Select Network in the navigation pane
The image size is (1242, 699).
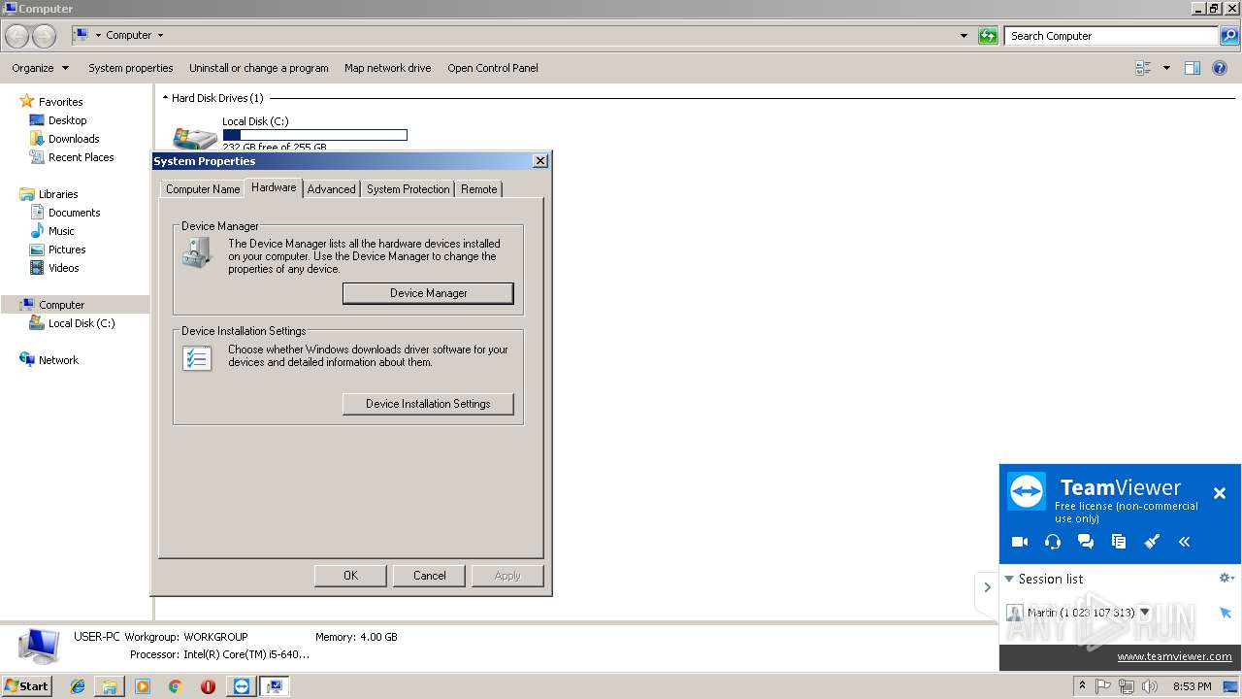coord(58,360)
